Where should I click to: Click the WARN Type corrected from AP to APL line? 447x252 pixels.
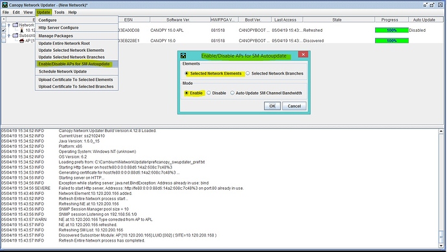click(x=77, y=220)
